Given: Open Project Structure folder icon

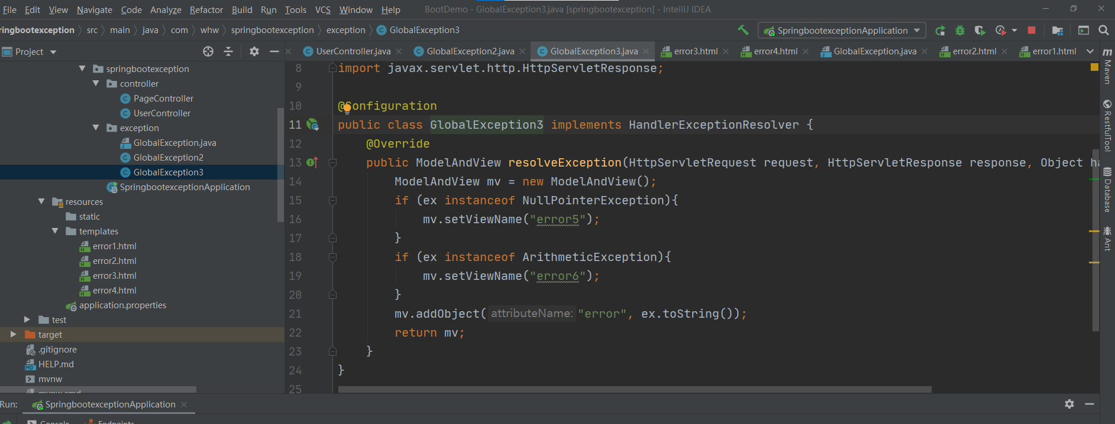Looking at the screenshot, I should [1058, 30].
